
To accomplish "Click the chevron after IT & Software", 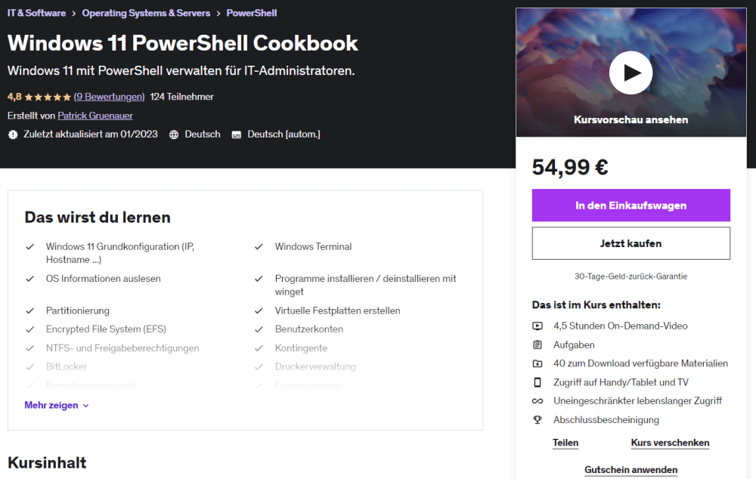I will pos(74,14).
